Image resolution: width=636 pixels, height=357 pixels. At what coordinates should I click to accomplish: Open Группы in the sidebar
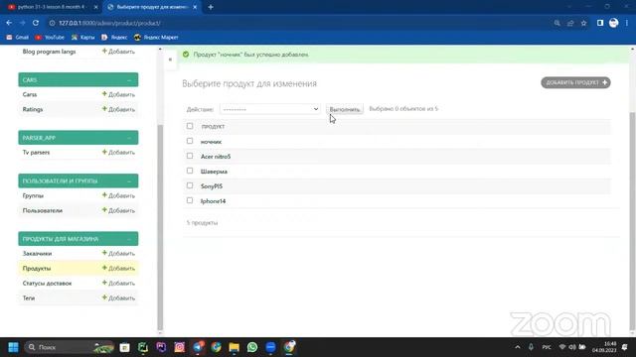(33, 195)
